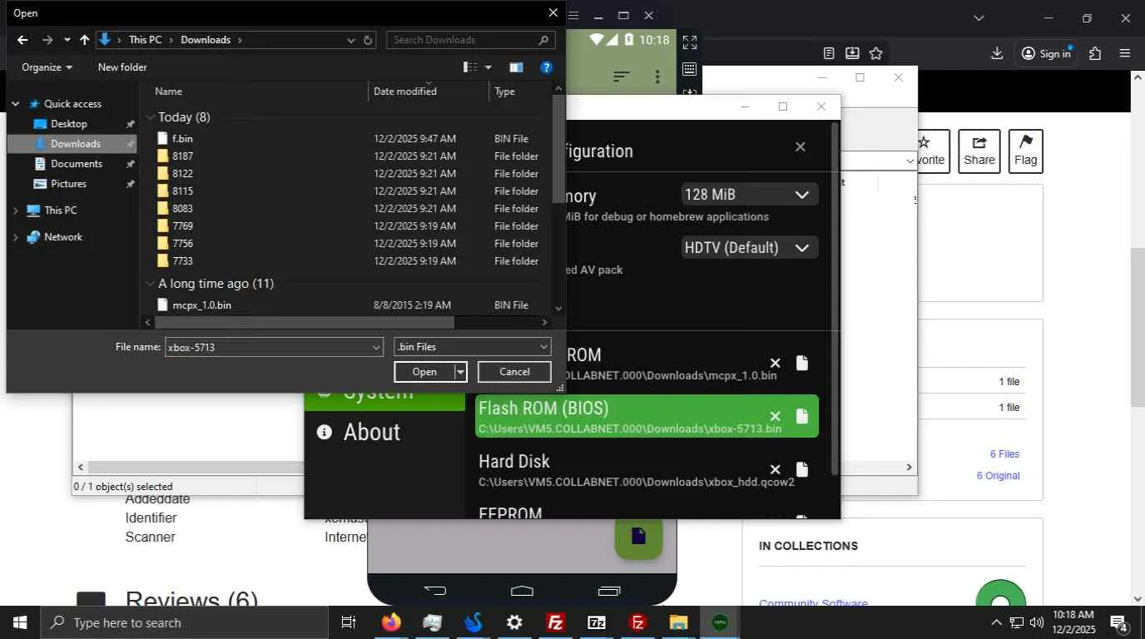Image resolution: width=1145 pixels, height=639 pixels.
Task: Expand the address bar history dropdown
Action: click(350, 40)
